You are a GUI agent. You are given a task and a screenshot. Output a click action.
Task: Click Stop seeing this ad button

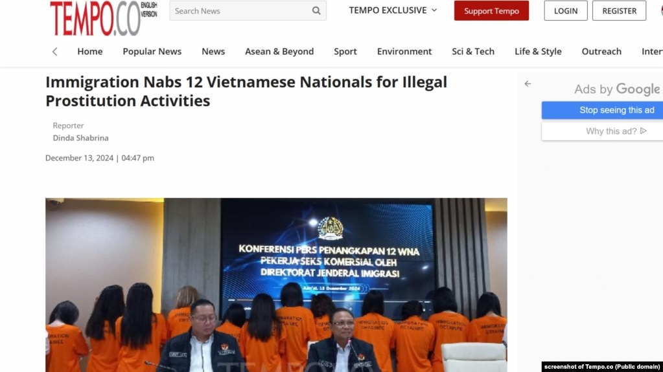coord(602,110)
